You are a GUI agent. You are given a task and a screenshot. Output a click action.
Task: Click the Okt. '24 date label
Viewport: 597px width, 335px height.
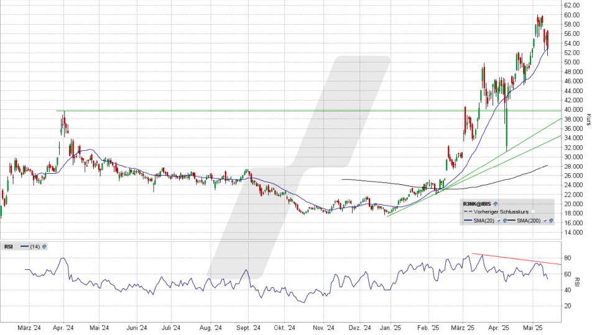(284, 328)
